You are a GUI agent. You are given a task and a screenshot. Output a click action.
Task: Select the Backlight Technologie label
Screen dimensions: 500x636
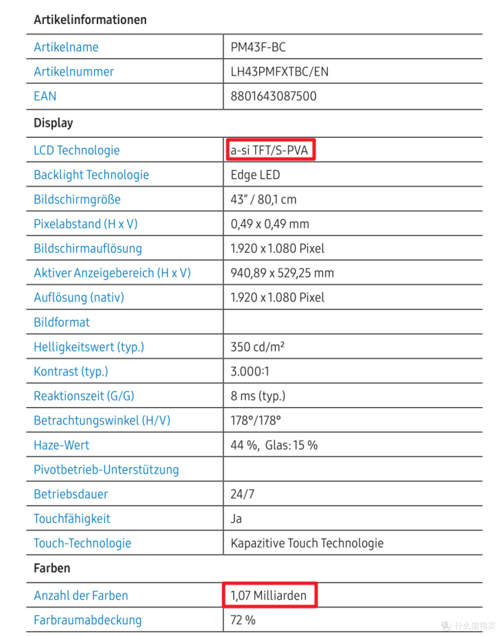point(91,175)
